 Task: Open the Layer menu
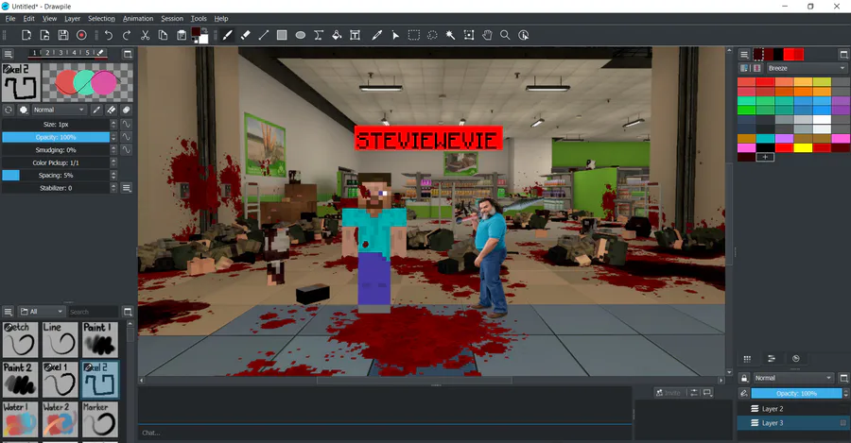pos(72,19)
